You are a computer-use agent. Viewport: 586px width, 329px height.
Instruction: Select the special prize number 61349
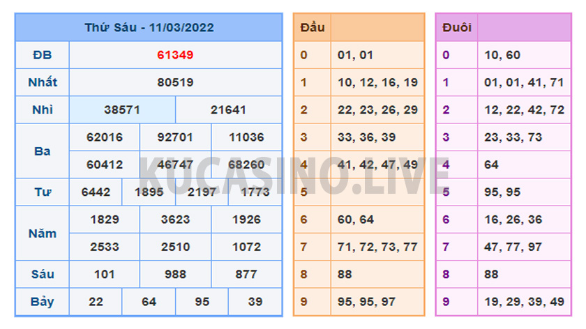pos(175,55)
